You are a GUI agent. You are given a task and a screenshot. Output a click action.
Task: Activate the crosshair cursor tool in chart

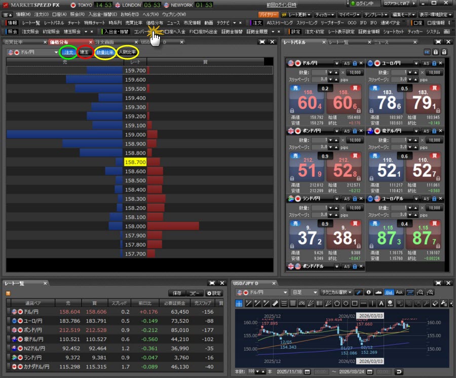pyautogui.click(x=239, y=304)
